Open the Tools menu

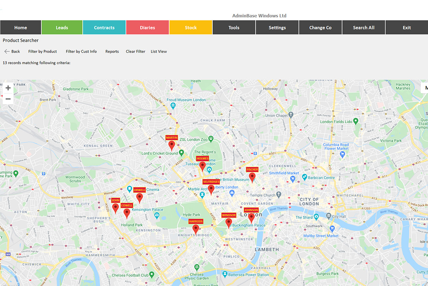234,27
